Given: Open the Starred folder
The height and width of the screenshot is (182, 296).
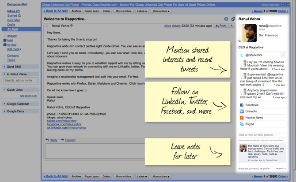Looking at the screenshot, I should (12, 15).
